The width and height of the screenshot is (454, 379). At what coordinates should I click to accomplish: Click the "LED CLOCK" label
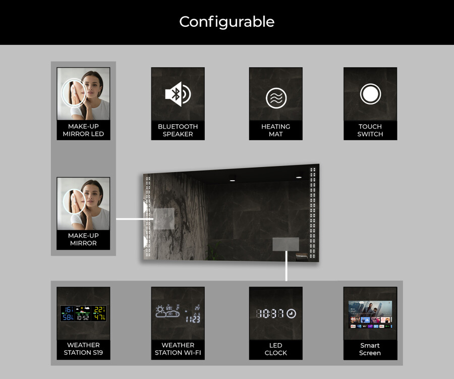tap(276, 349)
